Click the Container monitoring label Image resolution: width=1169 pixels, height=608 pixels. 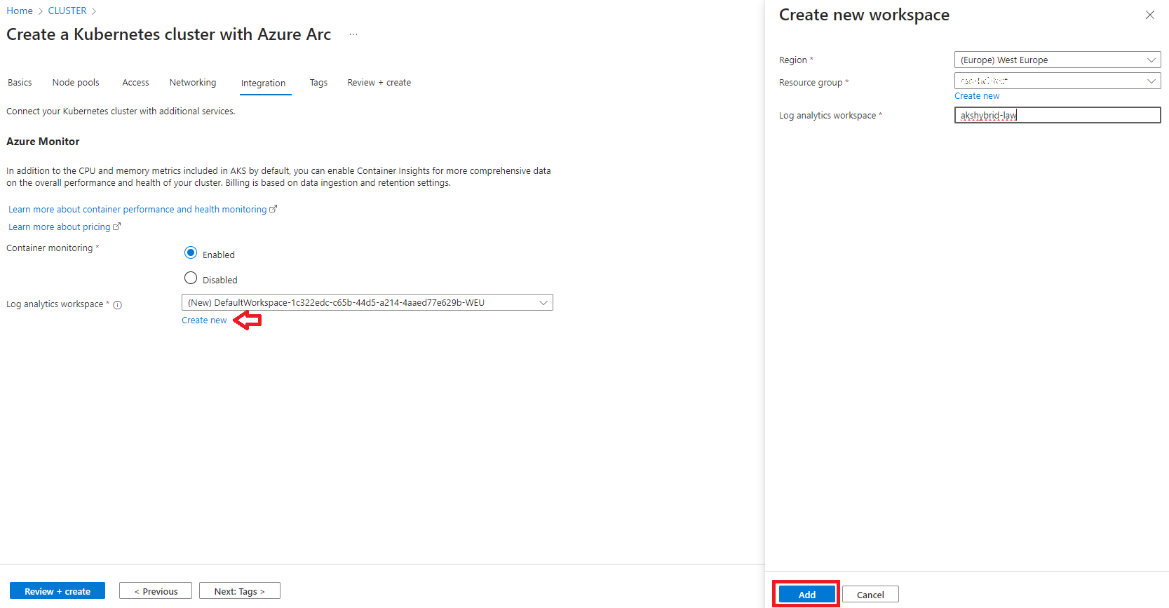pos(50,248)
